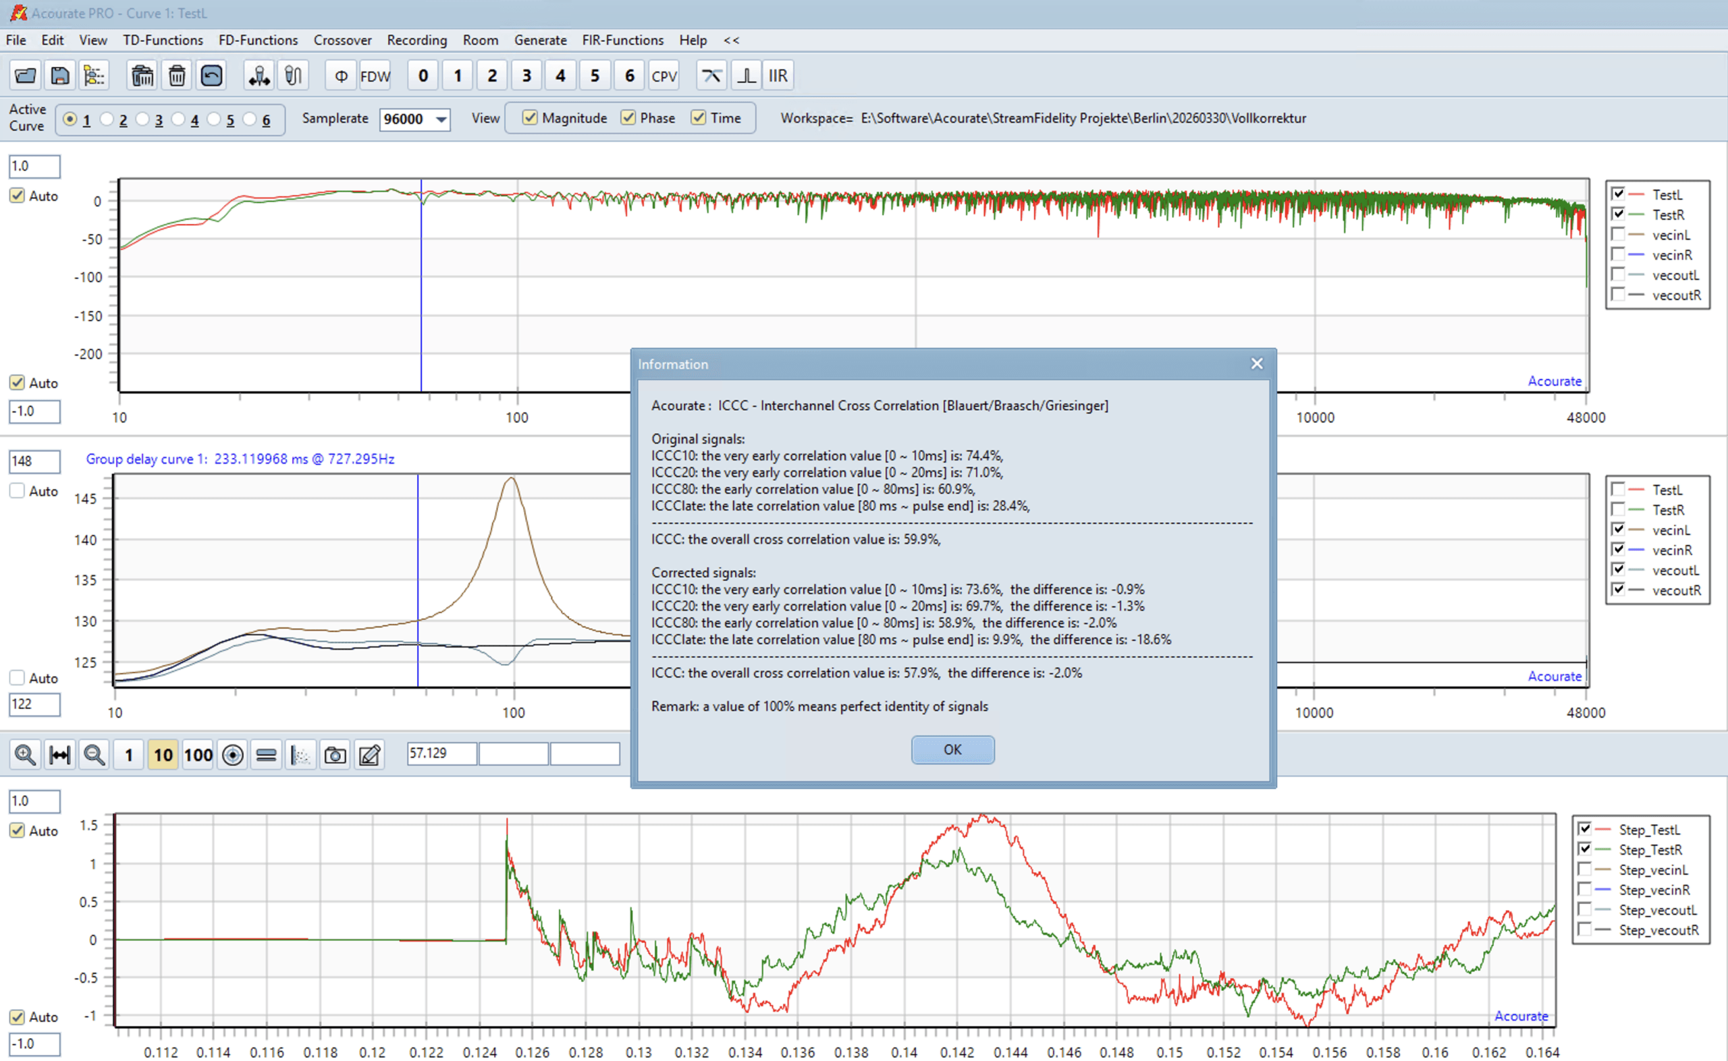
Task: Click the 57.129 value input field
Action: tap(441, 753)
